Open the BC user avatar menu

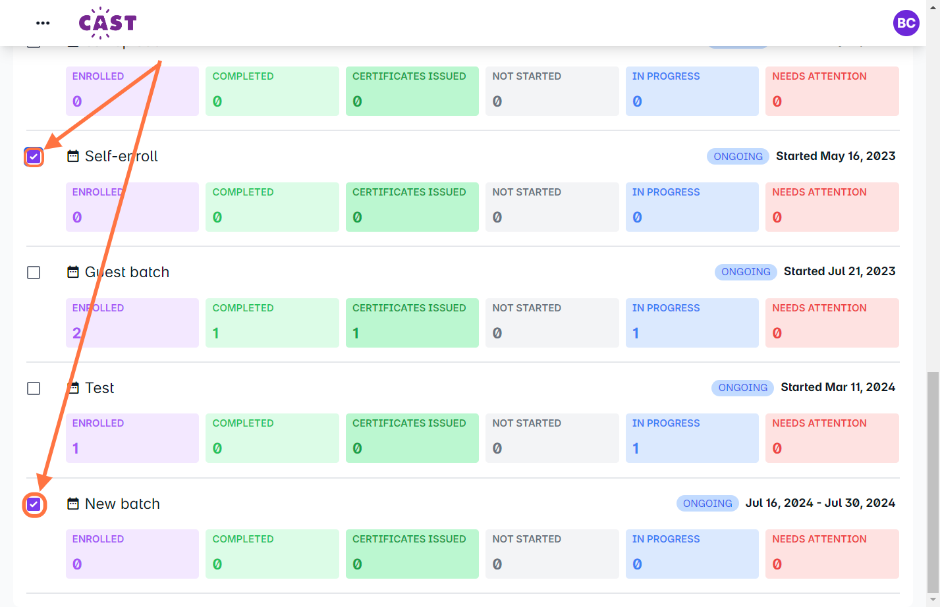(x=906, y=23)
